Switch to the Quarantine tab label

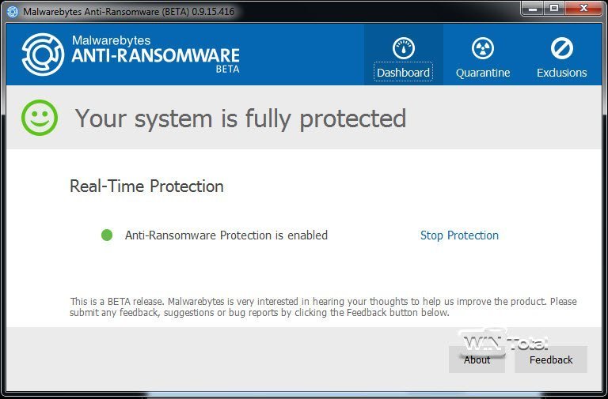[x=483, y=73]
